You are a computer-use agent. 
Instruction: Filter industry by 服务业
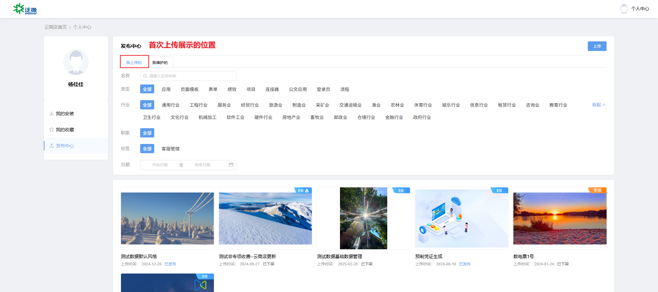point(224,105)
